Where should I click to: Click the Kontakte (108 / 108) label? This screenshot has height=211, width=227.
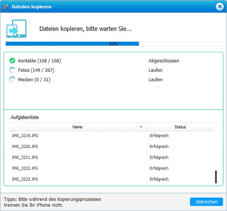pos(39,61)
